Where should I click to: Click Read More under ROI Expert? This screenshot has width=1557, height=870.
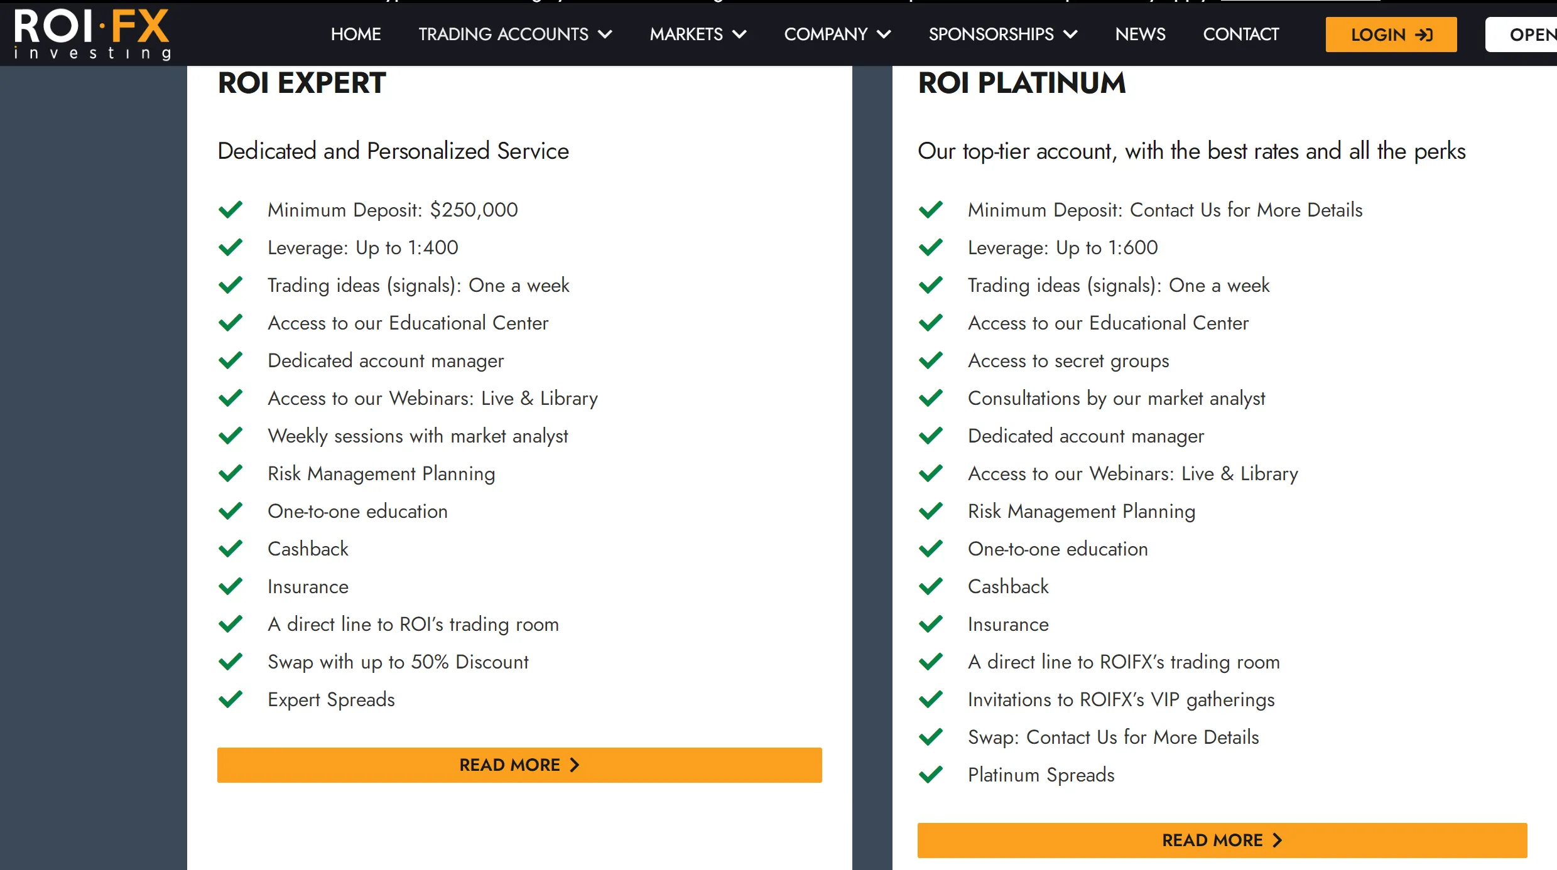(x=519, y=765)
